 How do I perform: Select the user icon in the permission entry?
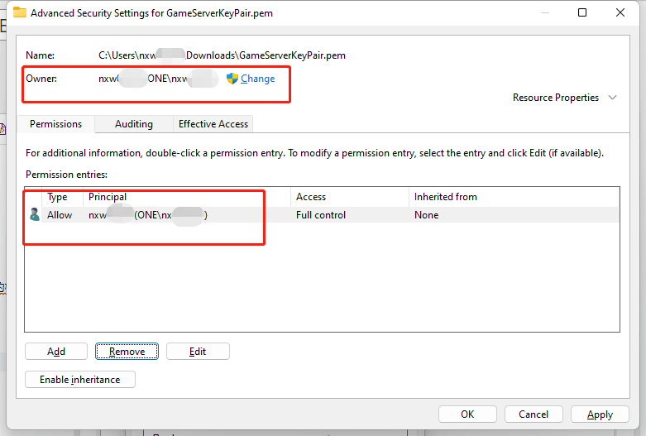(x=35, y=215)
